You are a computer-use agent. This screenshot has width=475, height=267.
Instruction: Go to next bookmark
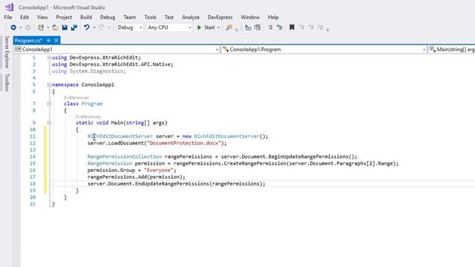[311, 27]
